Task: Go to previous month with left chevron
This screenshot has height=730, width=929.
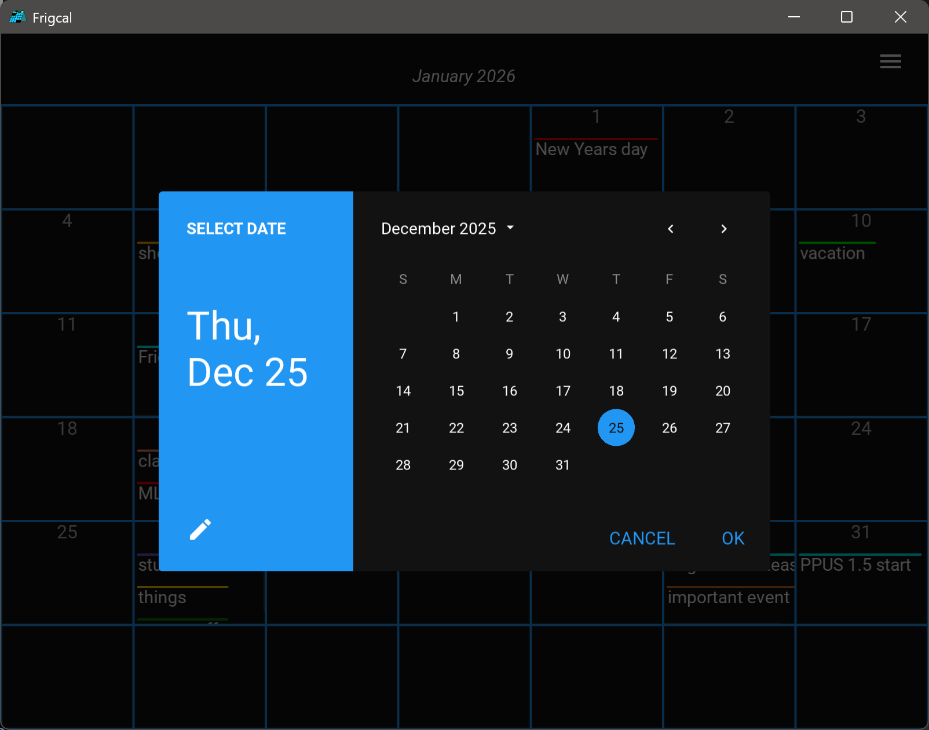Action: pyautogui.click(x=671, y=229)
